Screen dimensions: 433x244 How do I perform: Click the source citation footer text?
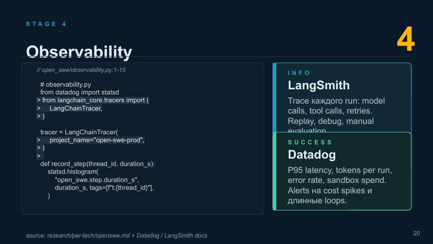point(116,235)
